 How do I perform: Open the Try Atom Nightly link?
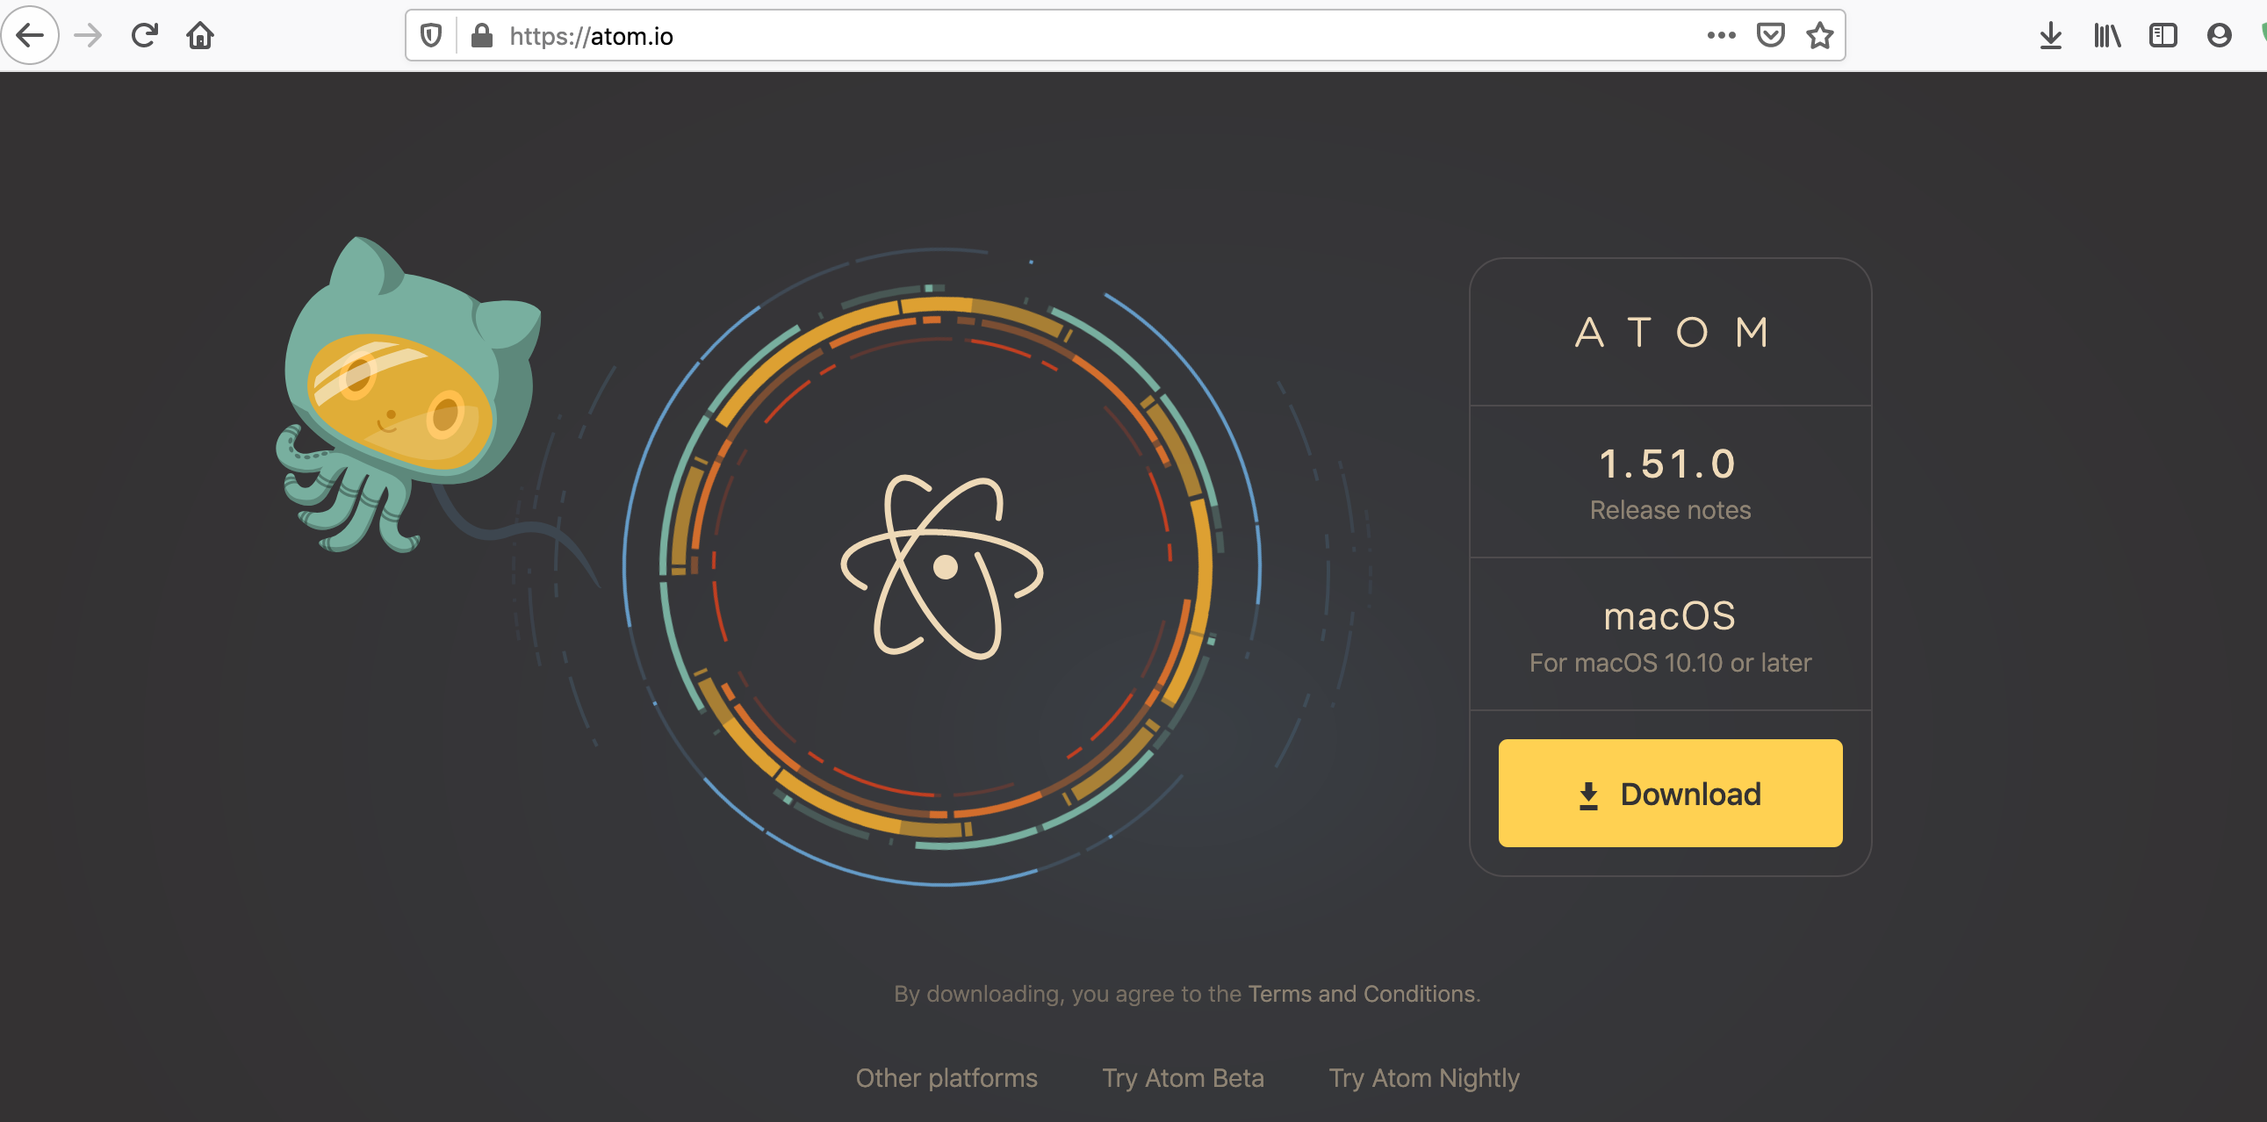[x=1424, y=1078]
